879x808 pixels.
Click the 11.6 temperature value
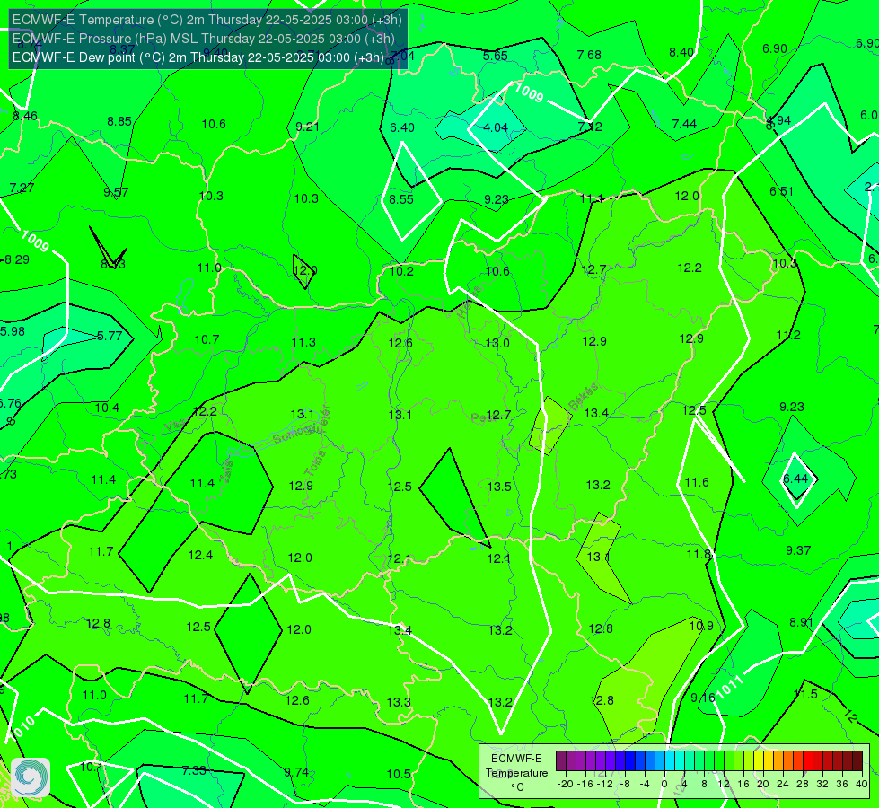click(x=697, y=482)
